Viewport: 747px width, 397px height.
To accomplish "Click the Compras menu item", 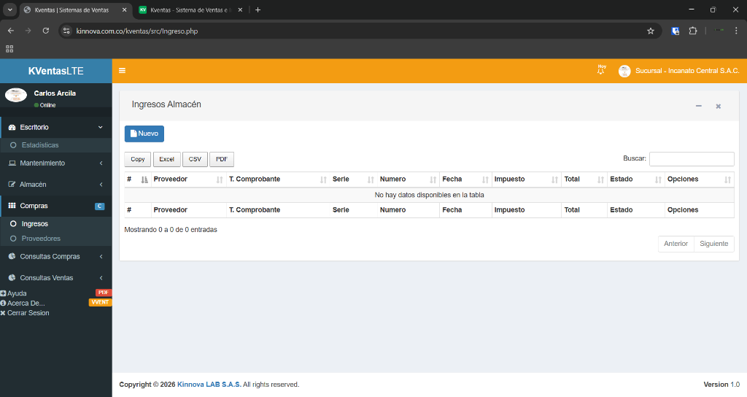I will point(55,206).
